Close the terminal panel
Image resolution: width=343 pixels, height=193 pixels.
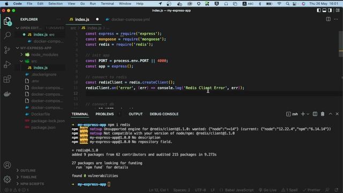pyautogui.click(x=337, y=114)
